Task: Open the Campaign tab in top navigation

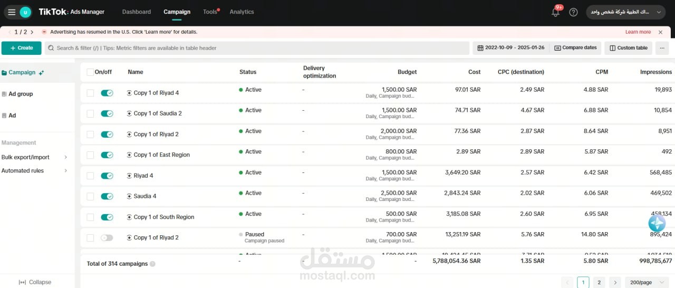Action: tap(177, 12)
